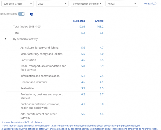Click the Greece column header
The width and height of the screenshot is (161, 130).
coord(99,21)
